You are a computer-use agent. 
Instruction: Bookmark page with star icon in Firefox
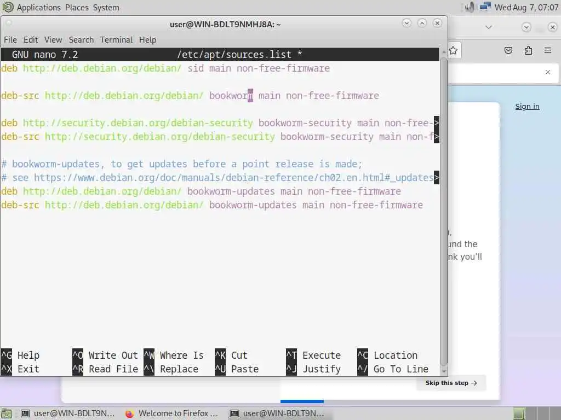[x=453, y=50]
